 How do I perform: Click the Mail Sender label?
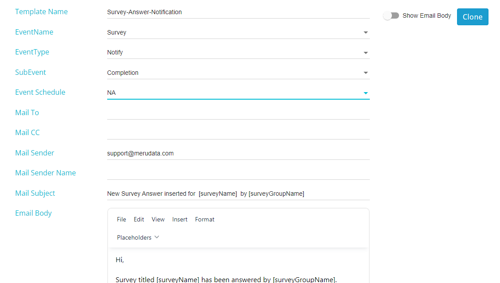pyautogui.click(x=35, y=153)
